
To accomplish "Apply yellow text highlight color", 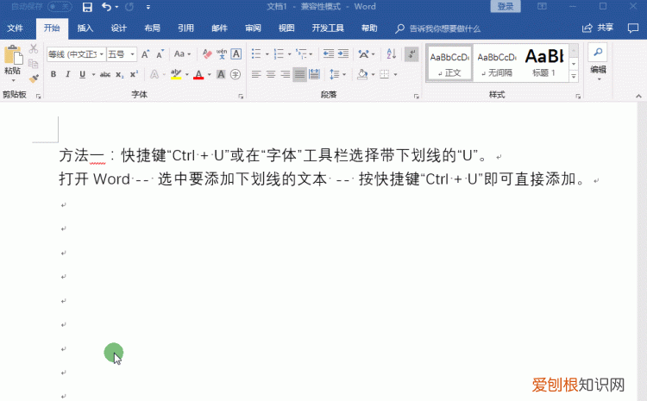I will click(176, 74).
